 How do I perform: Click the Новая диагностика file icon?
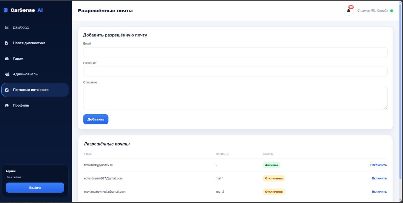pos(7,43)
